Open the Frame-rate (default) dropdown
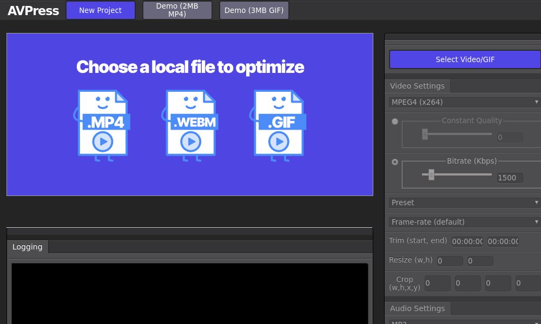Image resolution: width=541 pixels, height=324 pixels. click(x=464, y=222)
